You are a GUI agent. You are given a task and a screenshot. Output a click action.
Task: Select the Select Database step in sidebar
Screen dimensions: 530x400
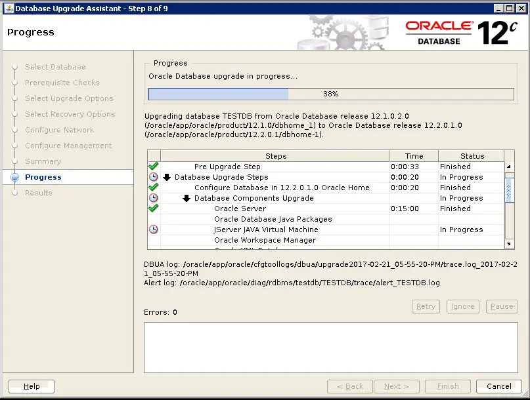55,67
